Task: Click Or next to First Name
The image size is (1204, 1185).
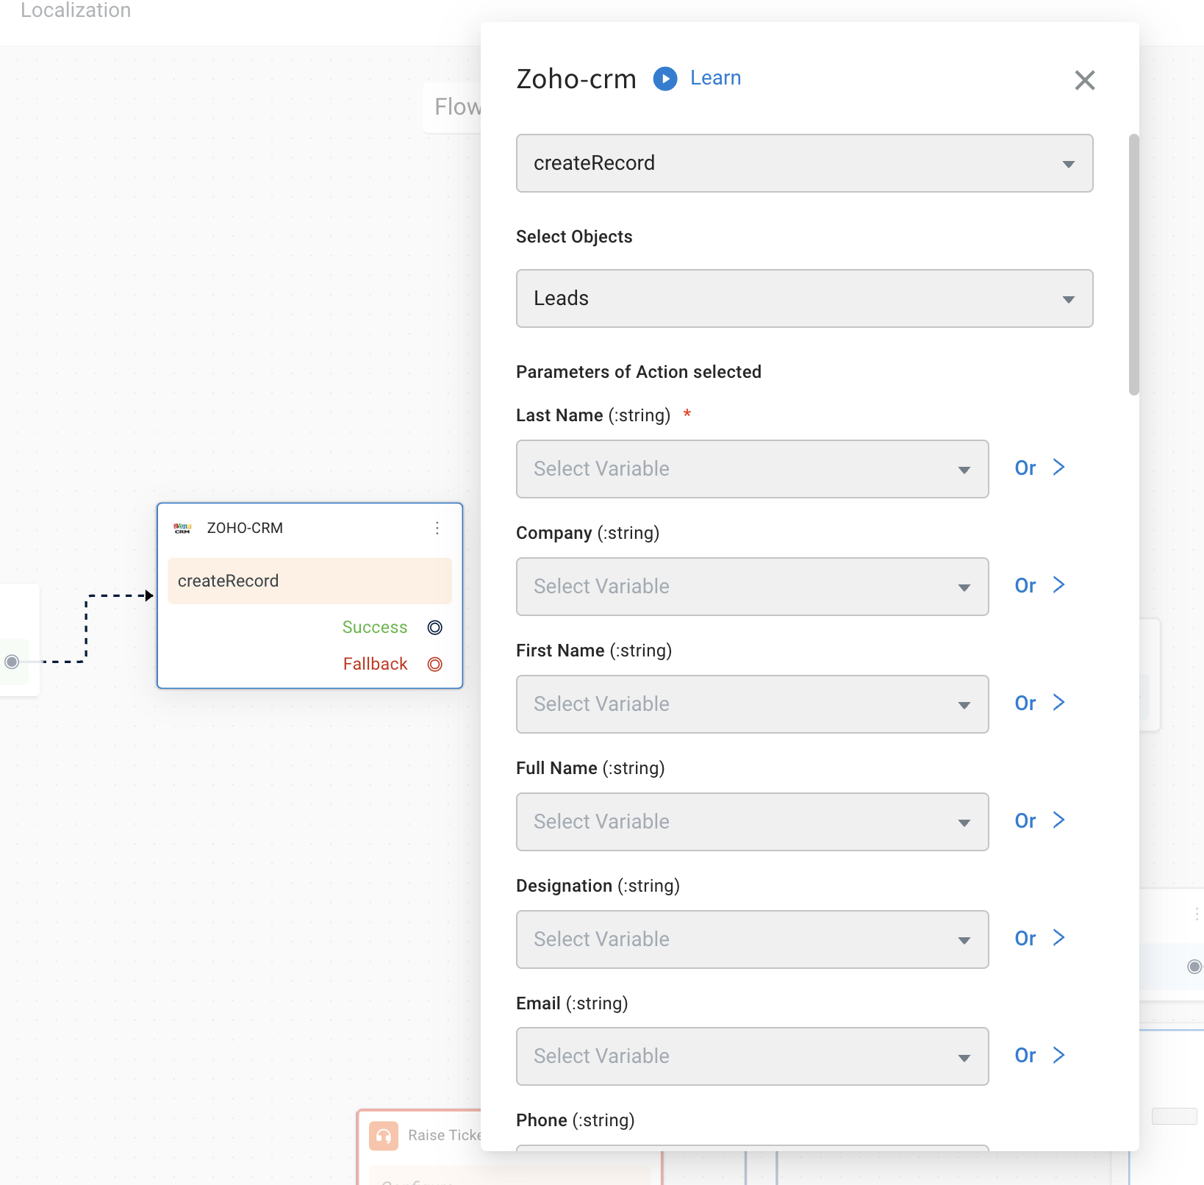Action: pyautogui.click(x=1025, y=704)
